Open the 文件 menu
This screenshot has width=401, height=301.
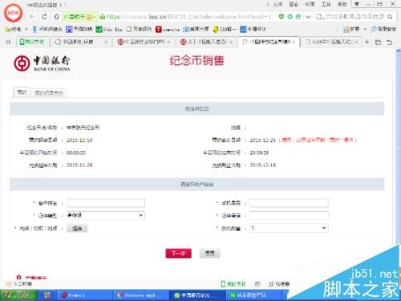tap(277, 4)
